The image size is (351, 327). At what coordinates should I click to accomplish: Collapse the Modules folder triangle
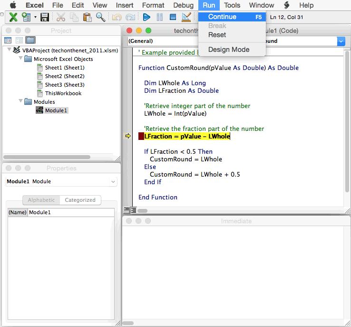point(21,101)
